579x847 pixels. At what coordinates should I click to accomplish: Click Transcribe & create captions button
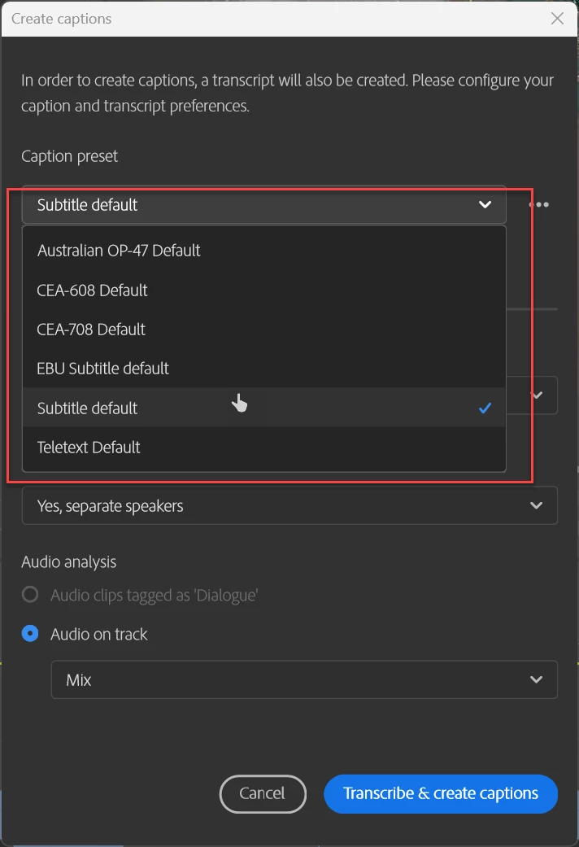[440, 793]
